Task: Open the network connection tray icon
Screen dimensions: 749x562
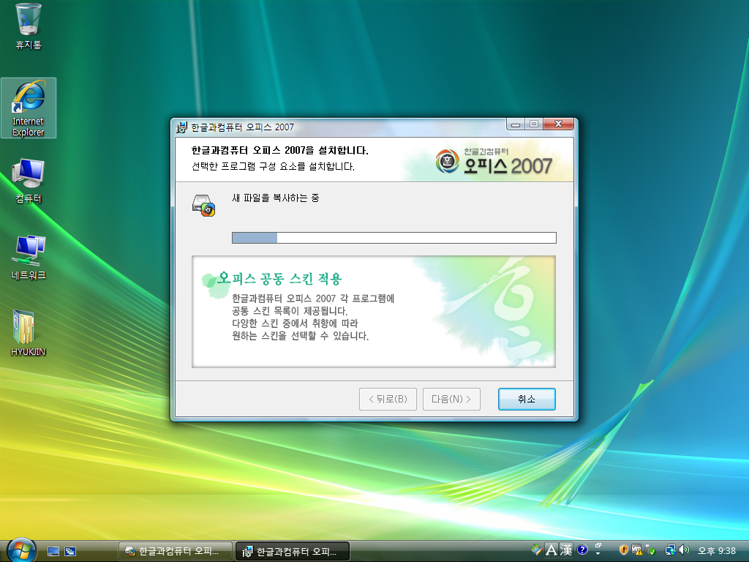Action: (671, 550)
